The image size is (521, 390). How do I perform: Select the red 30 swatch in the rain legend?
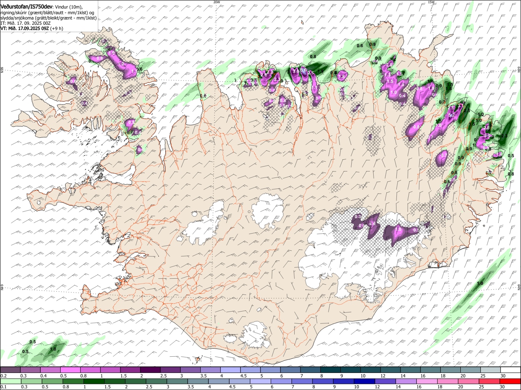(510, 381)
